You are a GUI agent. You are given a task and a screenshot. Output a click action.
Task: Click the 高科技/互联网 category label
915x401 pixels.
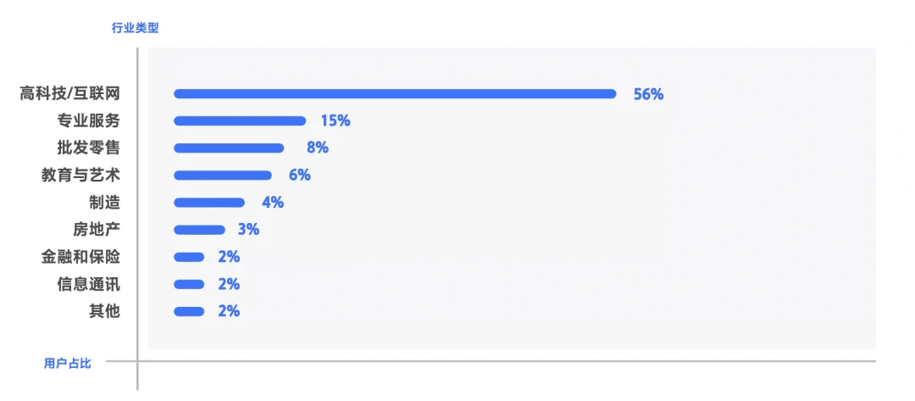tap(70, 93)
